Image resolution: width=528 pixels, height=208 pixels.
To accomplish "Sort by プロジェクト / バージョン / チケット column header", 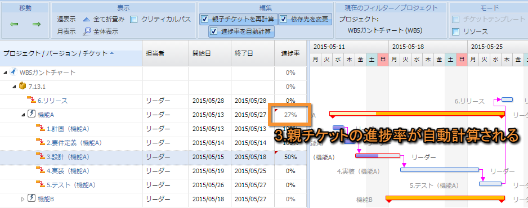I will [x=71, y=53].
